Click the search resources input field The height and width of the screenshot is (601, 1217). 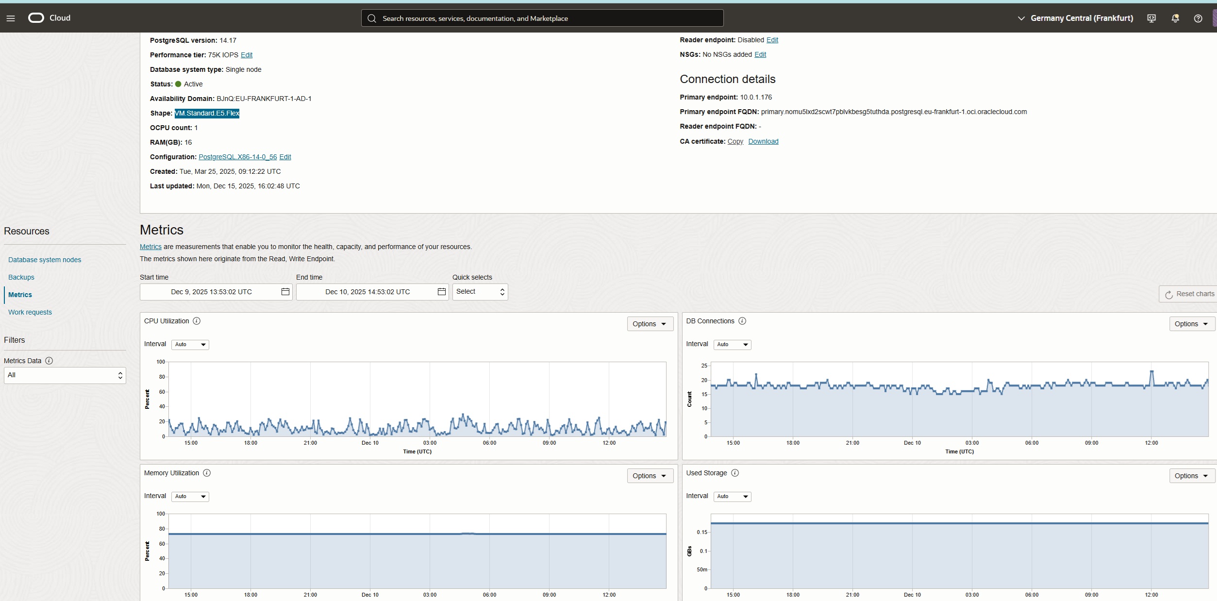542,18
